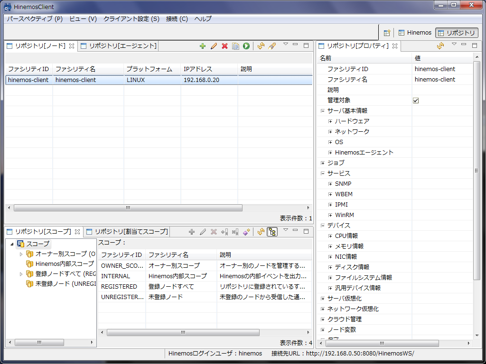Minimize the node view panel
The width and height of the screenshot is (486, 364).
coord(295,45)
